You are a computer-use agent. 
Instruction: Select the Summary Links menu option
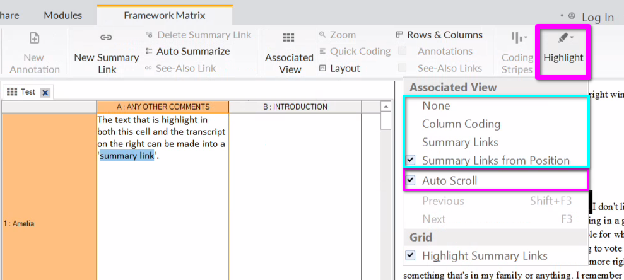click(x=460, y=143)
